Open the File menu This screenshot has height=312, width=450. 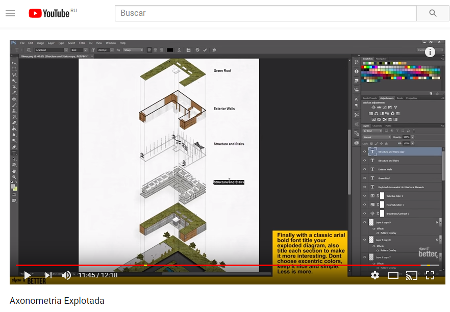pyautogui.click(x=22, y=43)
